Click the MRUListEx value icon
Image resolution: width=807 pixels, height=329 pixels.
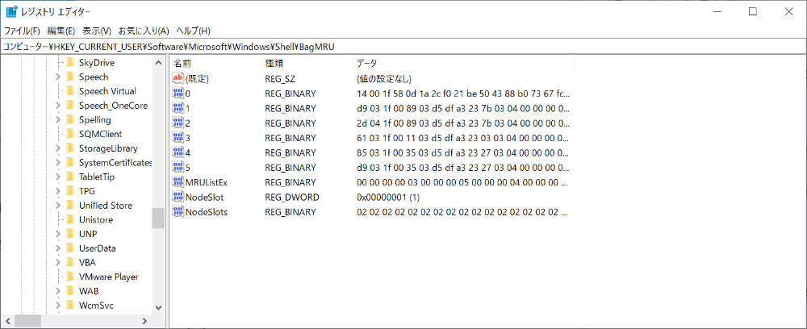(x=178, y=182)
